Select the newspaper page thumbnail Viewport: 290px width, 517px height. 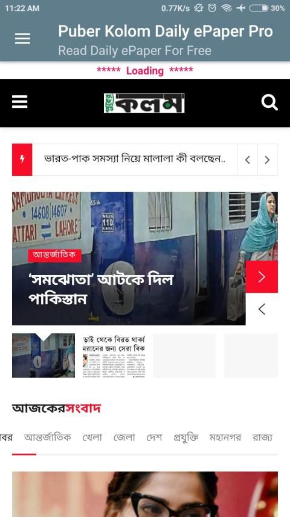(114, 355)
